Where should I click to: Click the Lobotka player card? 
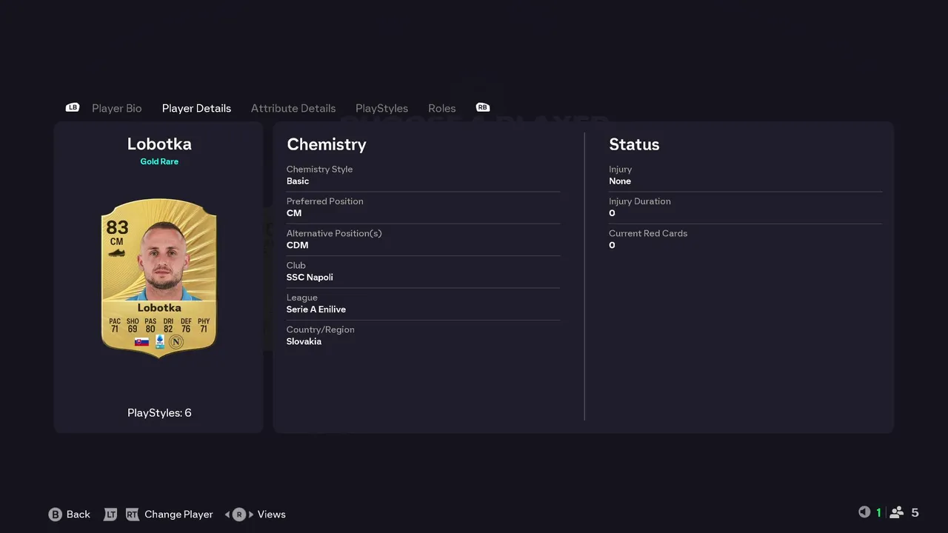(159, 278)
